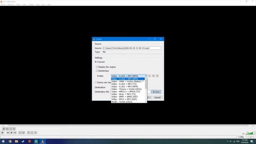Image resolution: width=256 pixels, height=144 pixels.
Task: Choose Video - MPEG-2 + MPGA (TS) profile
Action: 128,92
